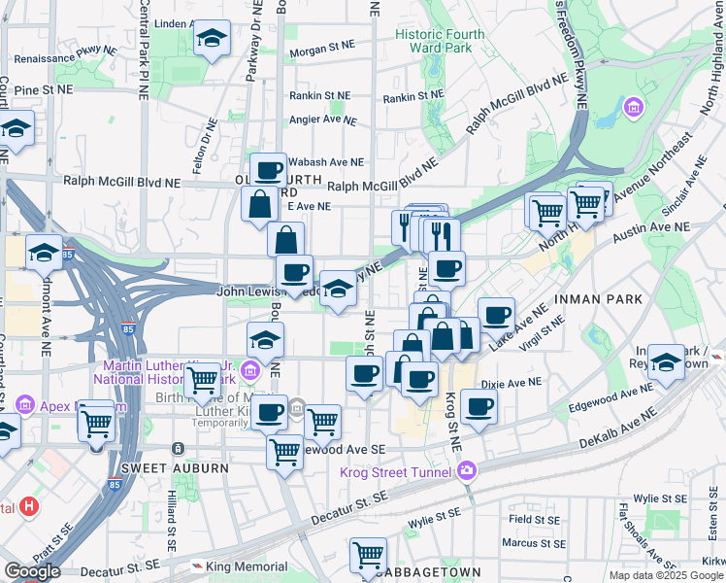Click the INMAN PARK neighborhood label

coord(598,299)
